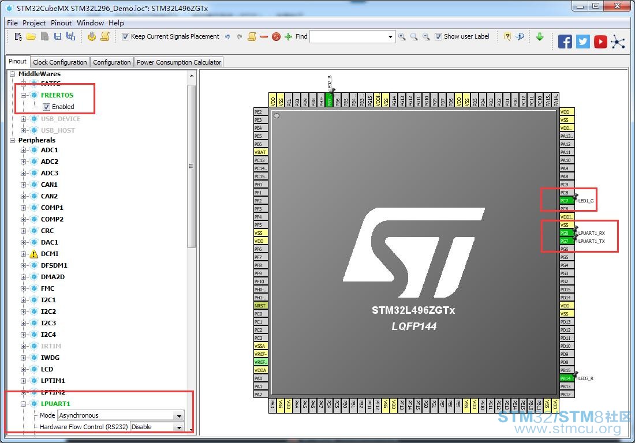Click the green download arrow icon
This screenshot has height=443, width=635.
coord(540,36)
